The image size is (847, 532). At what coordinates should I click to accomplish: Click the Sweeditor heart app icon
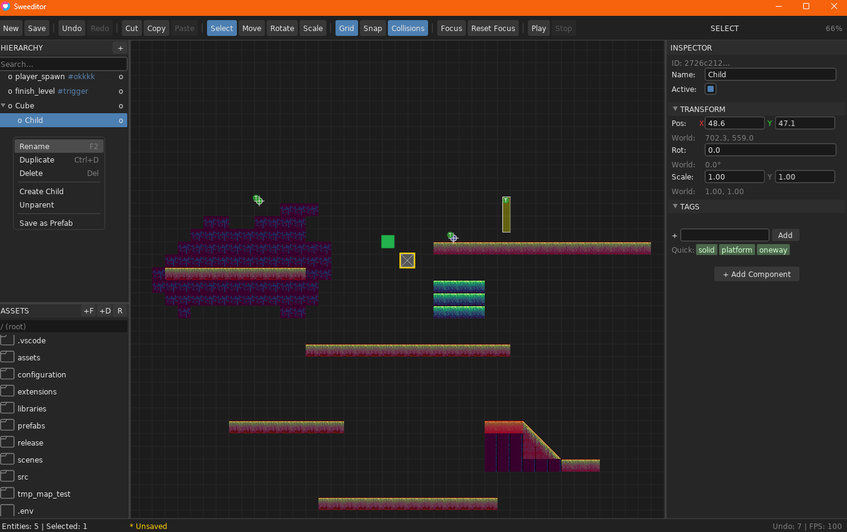6,7
